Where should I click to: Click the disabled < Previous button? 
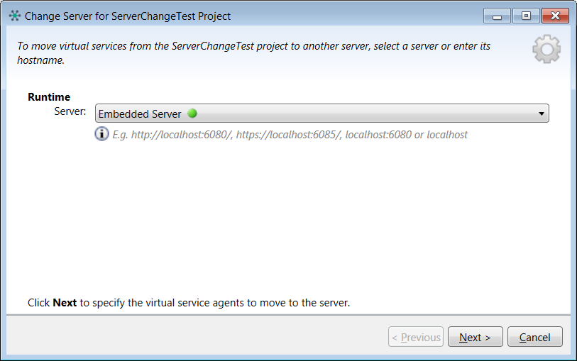click(416, 338)
